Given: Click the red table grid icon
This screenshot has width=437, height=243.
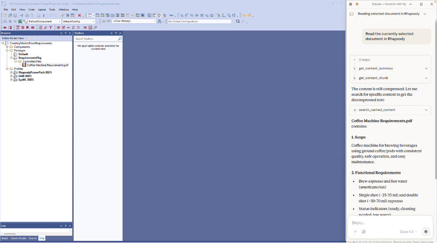Looking at the screenshot, I should click(x=90, y=28).
